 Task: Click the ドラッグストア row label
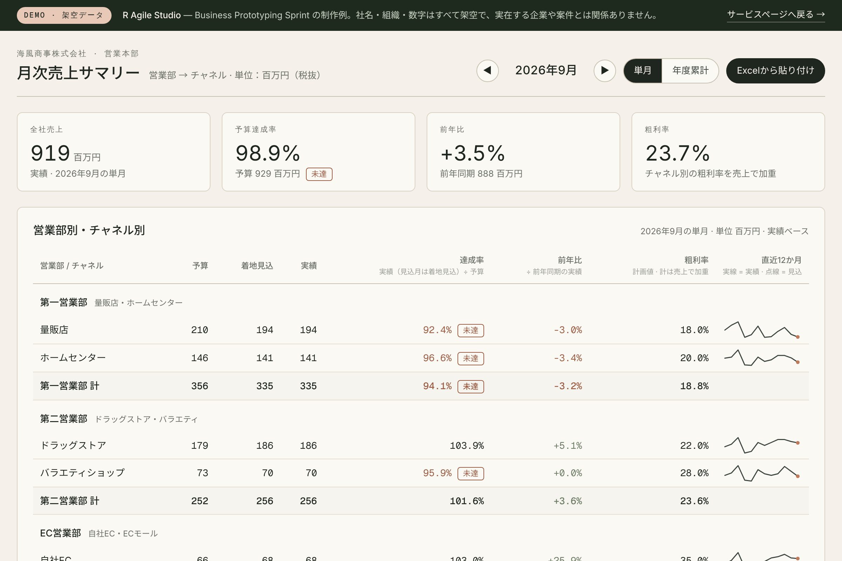[x=73, y=445]
